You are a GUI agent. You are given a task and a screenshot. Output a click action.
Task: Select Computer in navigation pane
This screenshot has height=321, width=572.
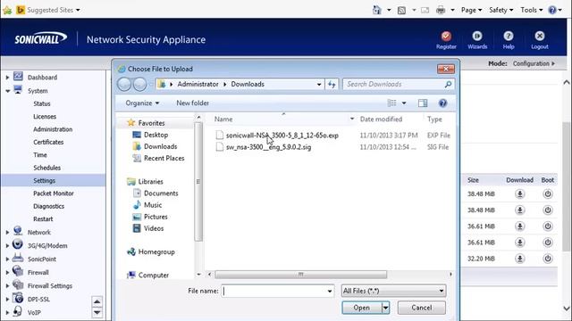coord(153,276)
